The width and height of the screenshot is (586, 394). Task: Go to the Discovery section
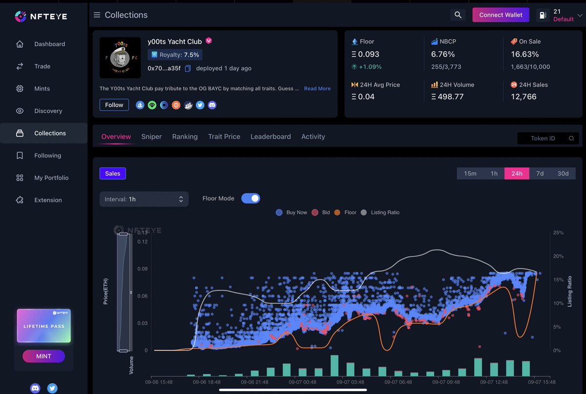pos(48,111)
